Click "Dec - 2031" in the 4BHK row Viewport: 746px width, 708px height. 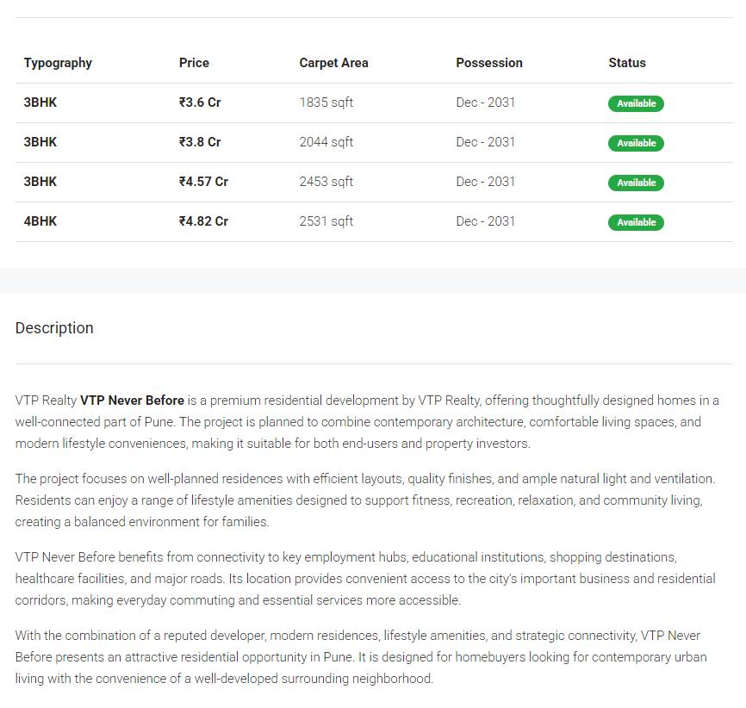click(x=485, y=220)
